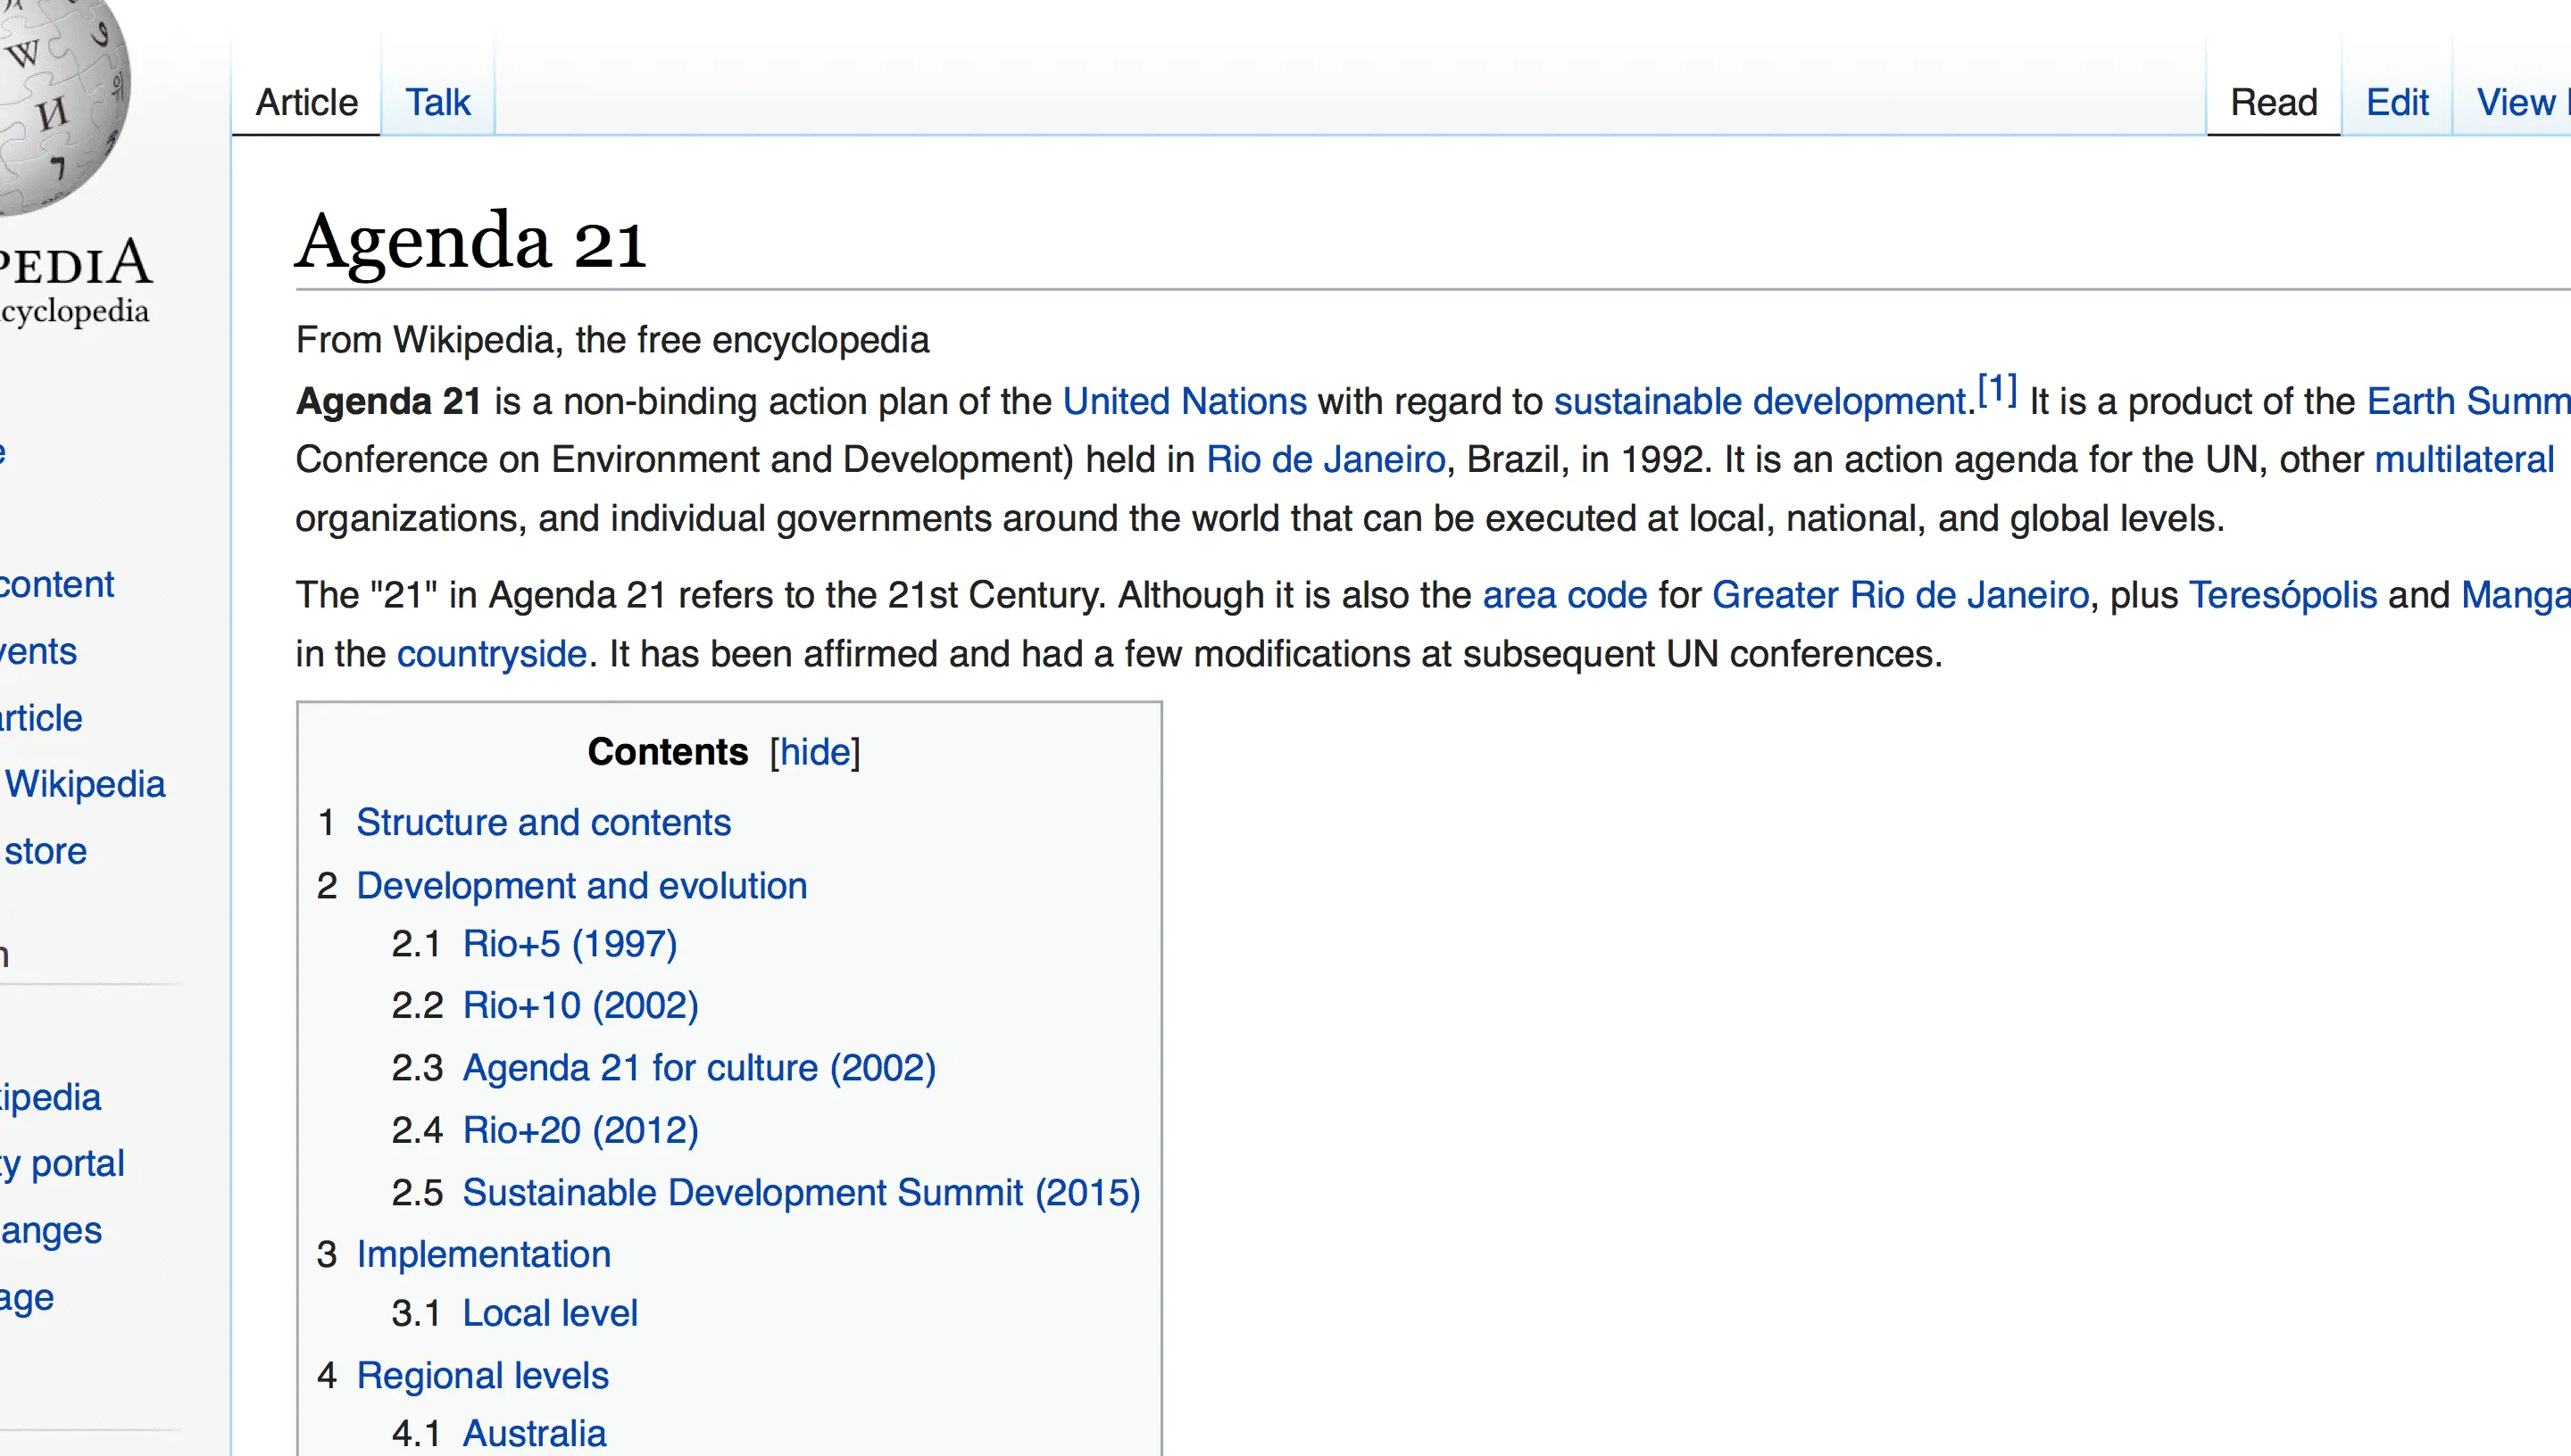
Task: Open the Rio de Janeiro link
Action: pos(1325,460)
